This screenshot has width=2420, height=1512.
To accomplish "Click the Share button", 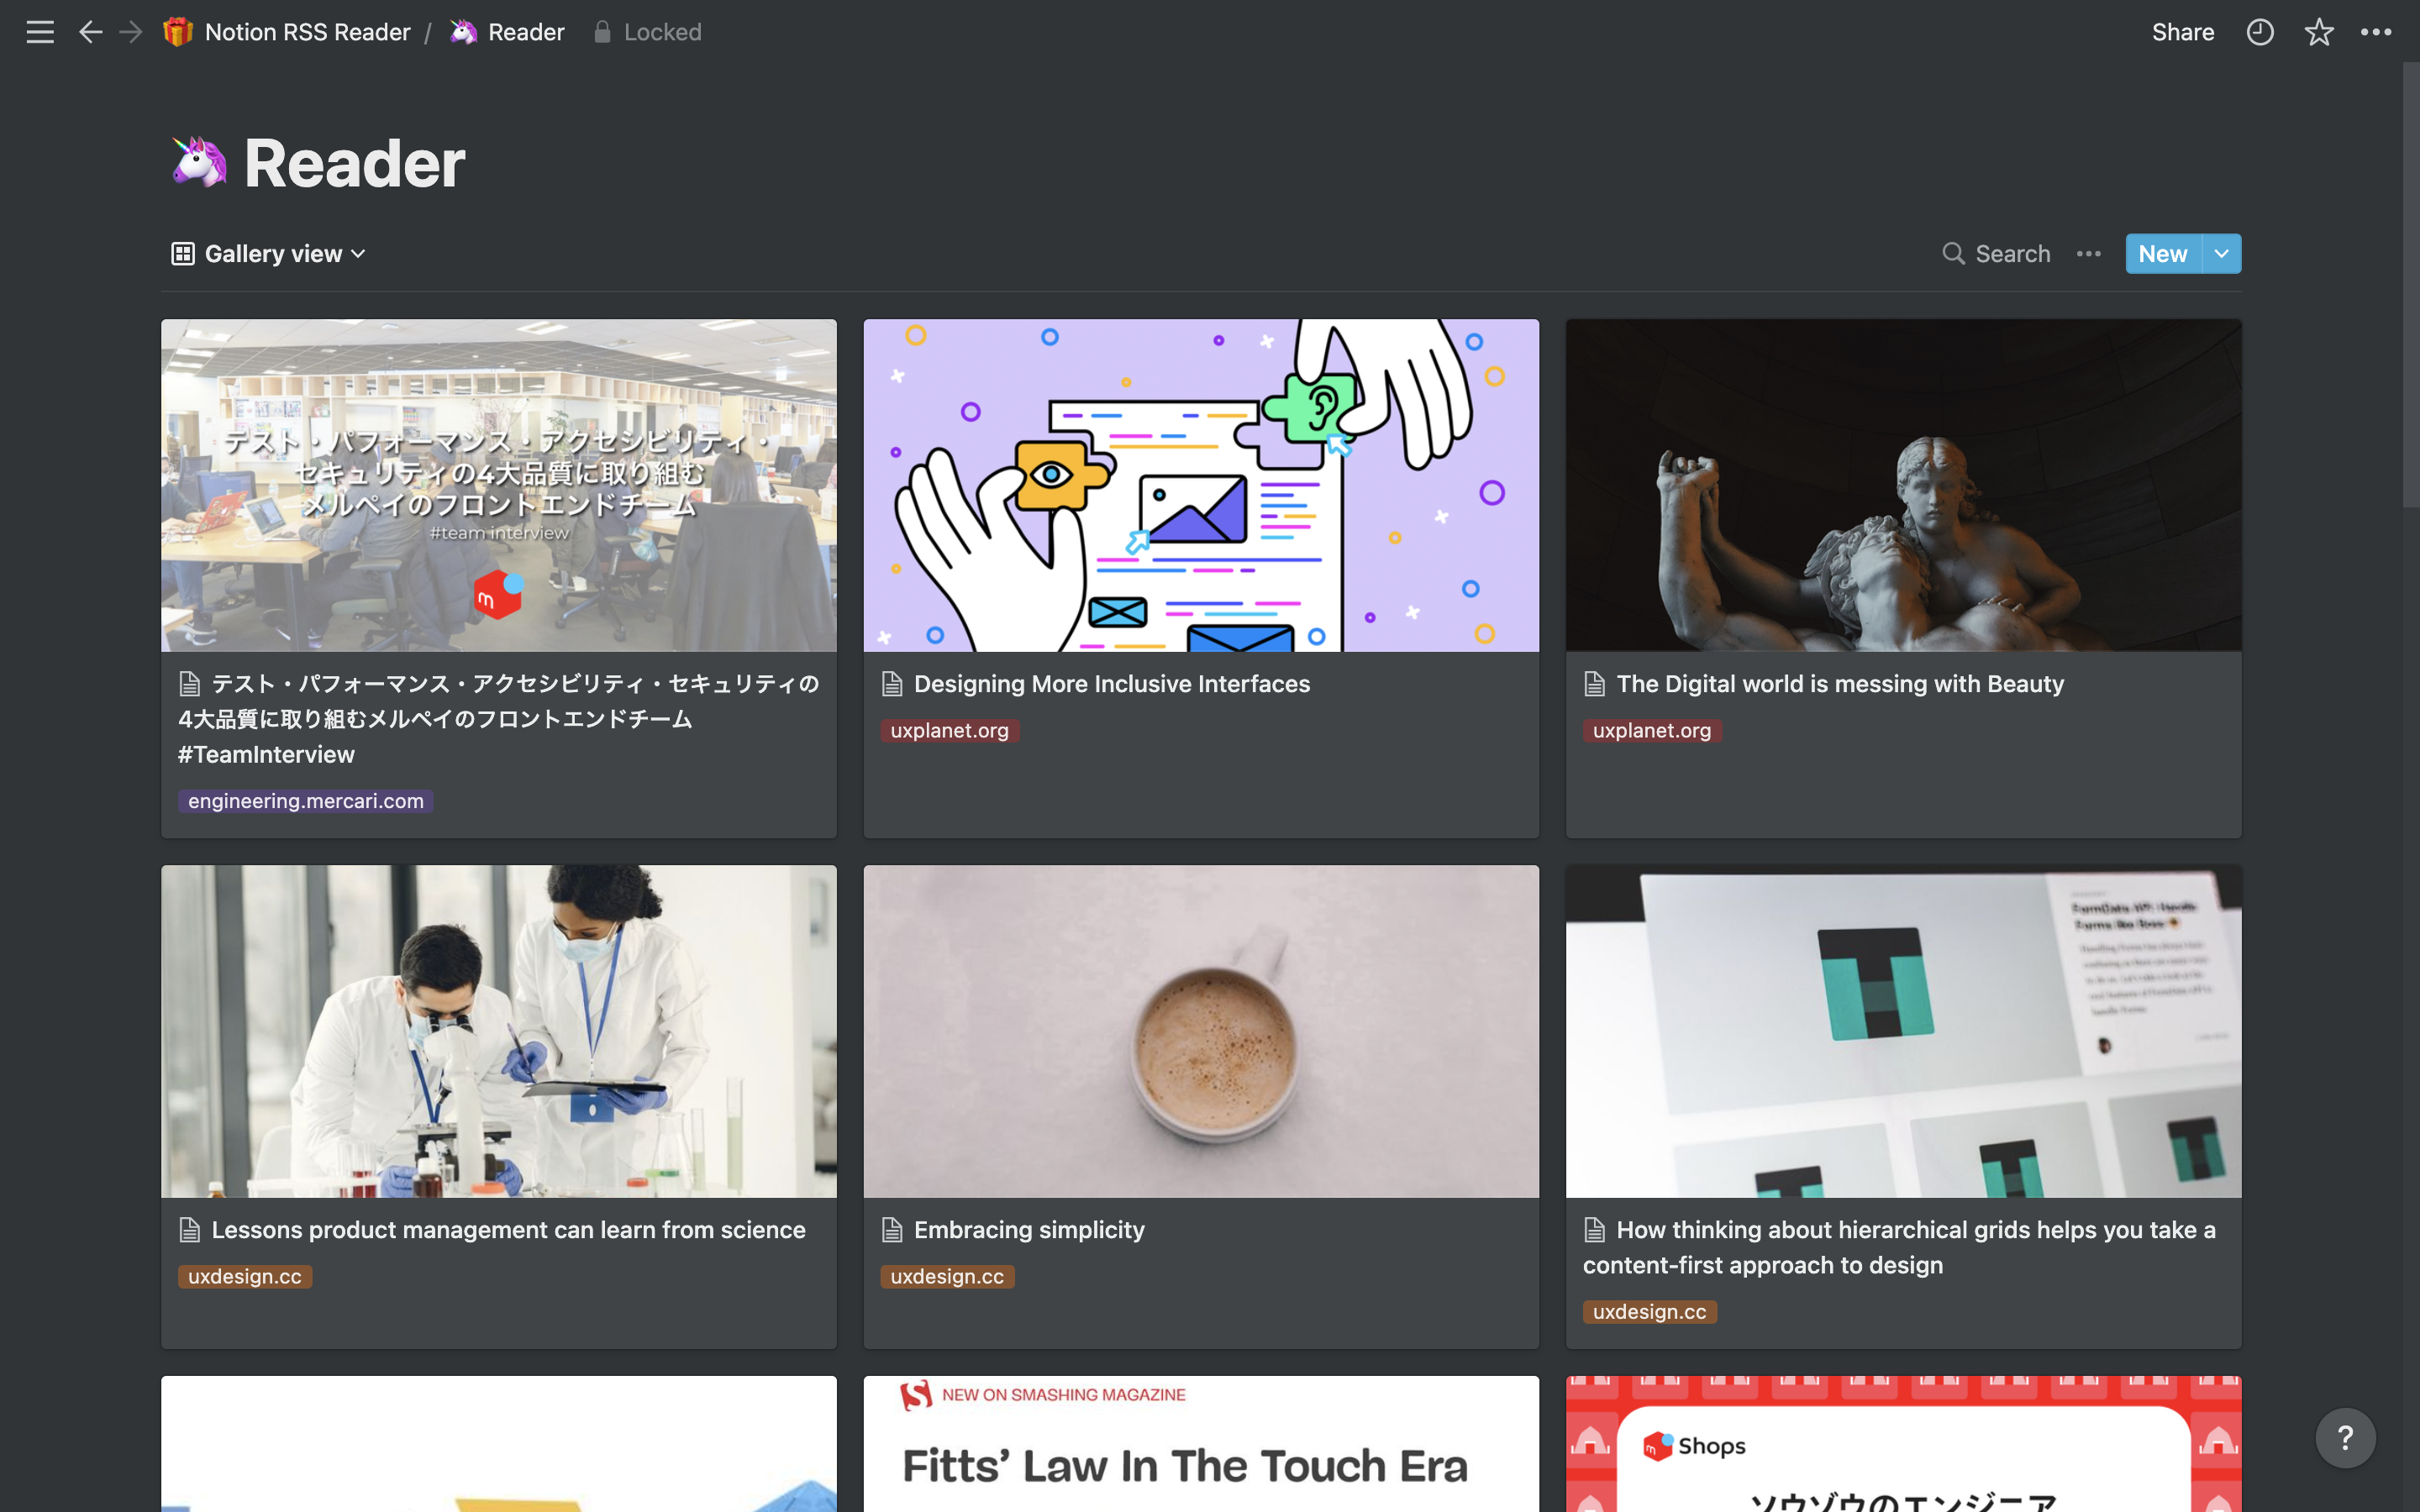I will pyautogui.click(x=2182, y=32).
